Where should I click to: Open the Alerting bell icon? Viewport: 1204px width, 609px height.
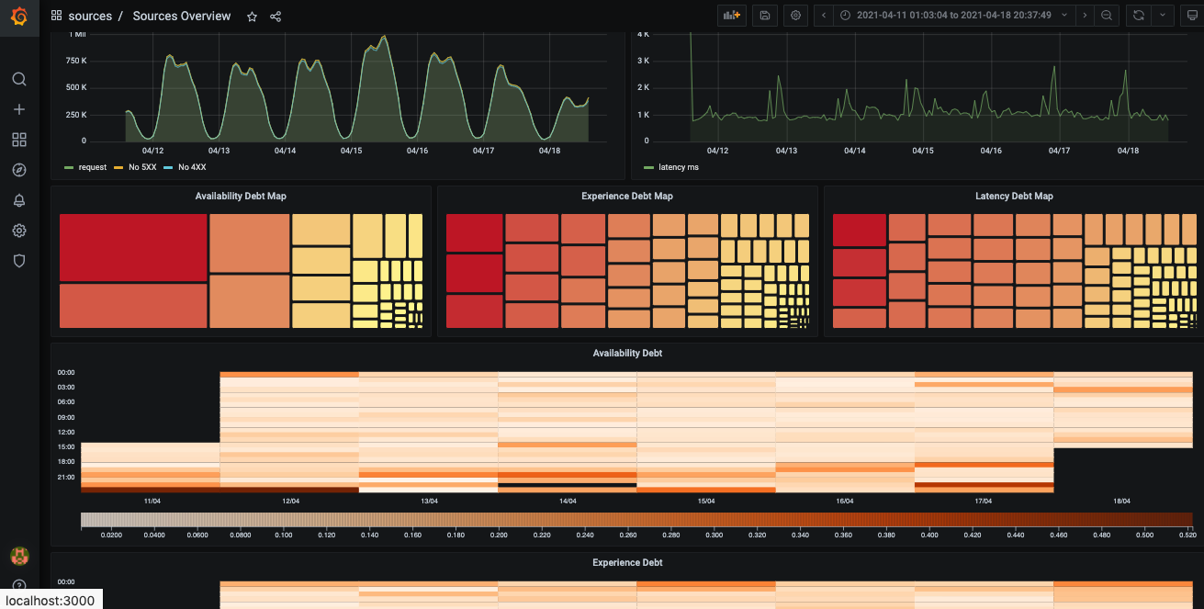tap(18, 200)
